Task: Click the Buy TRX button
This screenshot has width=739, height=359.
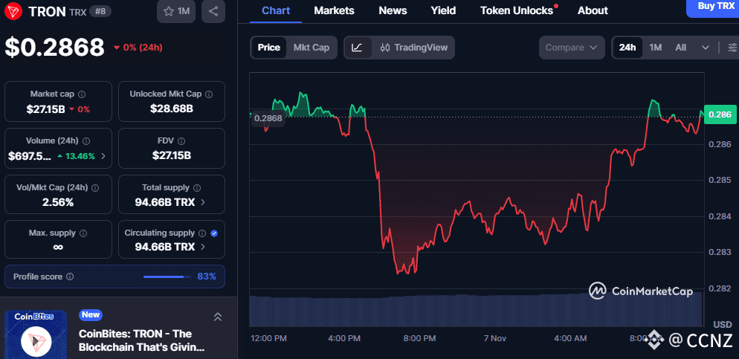Action: coord(716,6)
